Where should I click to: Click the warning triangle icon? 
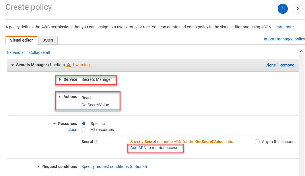(x=69, y=65)
